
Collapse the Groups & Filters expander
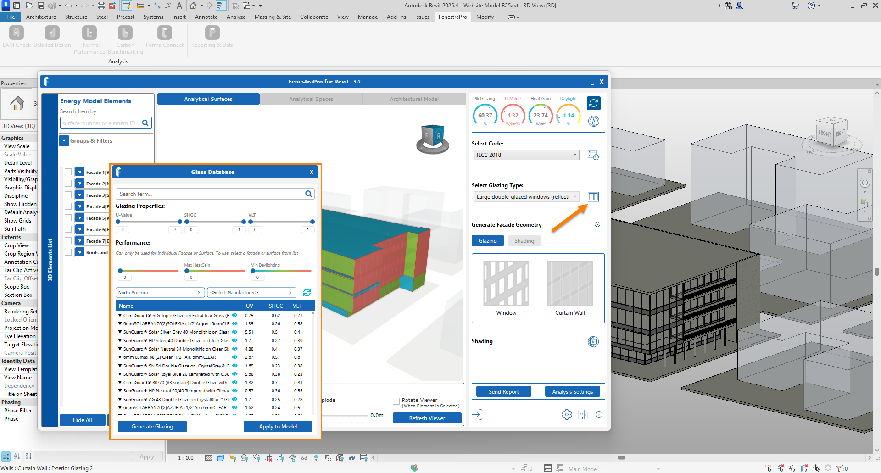[x=64, y=141]
